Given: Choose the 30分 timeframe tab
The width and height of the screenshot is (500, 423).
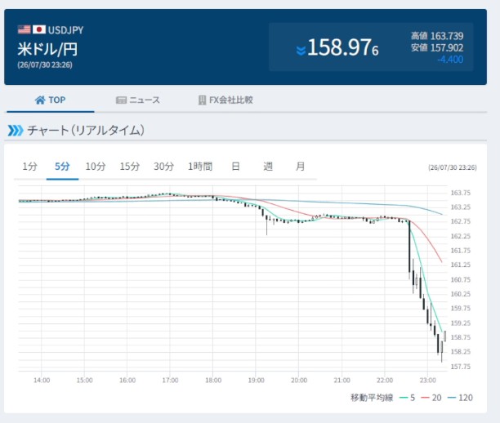Looking at the screenshot, I should [x=163, y=167].
